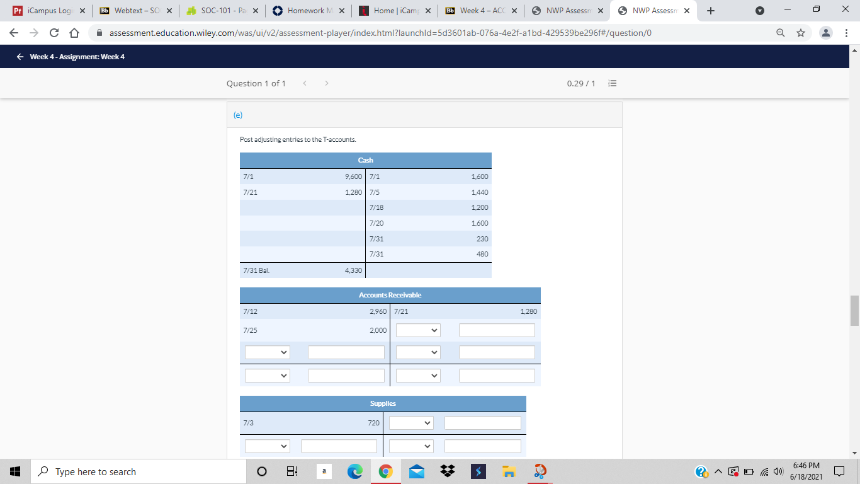Open third-row credit date dropdown in Accounts Receivable
Viewport: 860px width, 484px height.
[418, 353]
